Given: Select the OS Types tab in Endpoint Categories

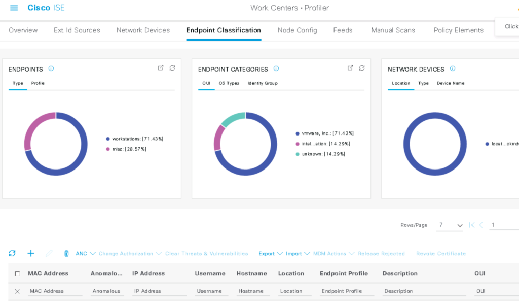Looking at the screenshot, I should coord(229,83).
